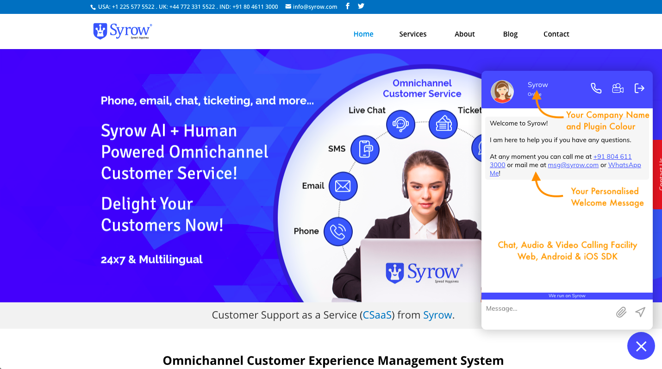Click the attachment paperclip icon
This screenshot has width=662, height=369.
621,312
